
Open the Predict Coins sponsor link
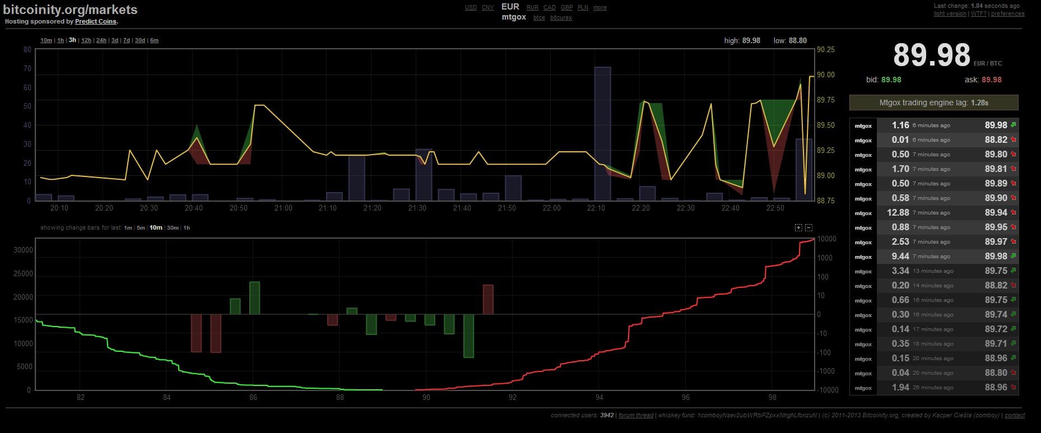pyautogui.click(x=96, y=22)
